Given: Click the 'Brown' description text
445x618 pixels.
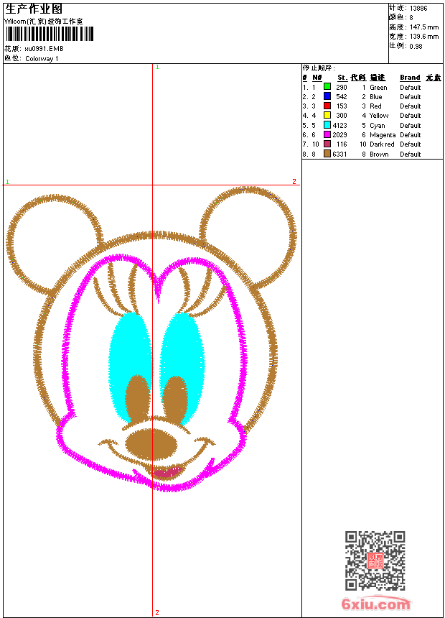Looking at the screenshot, I should click(x=379, y=154).
